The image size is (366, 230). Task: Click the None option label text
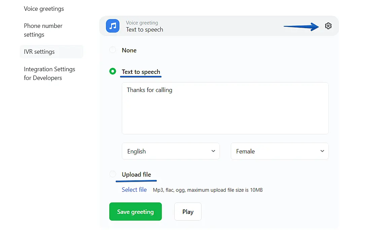tap(129, 50)
